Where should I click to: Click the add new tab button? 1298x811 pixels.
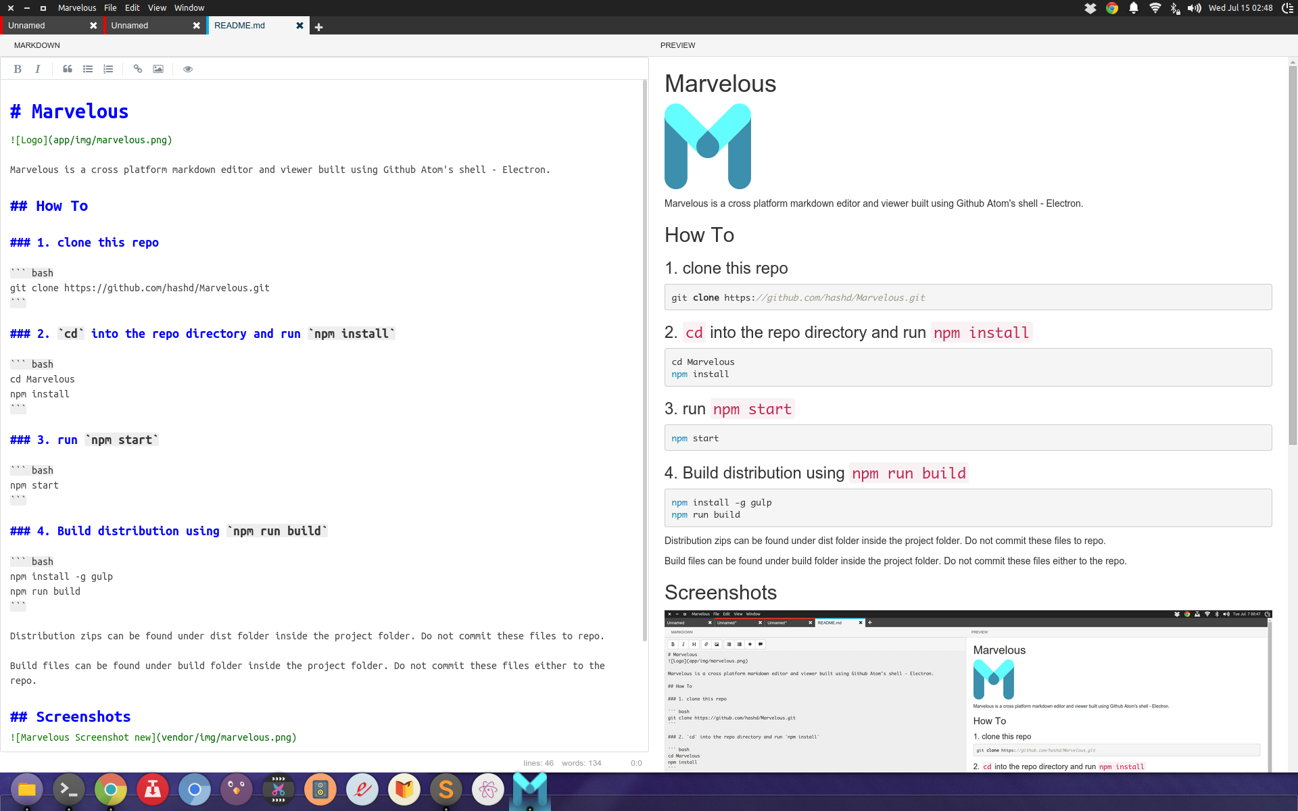click(318, 25)
